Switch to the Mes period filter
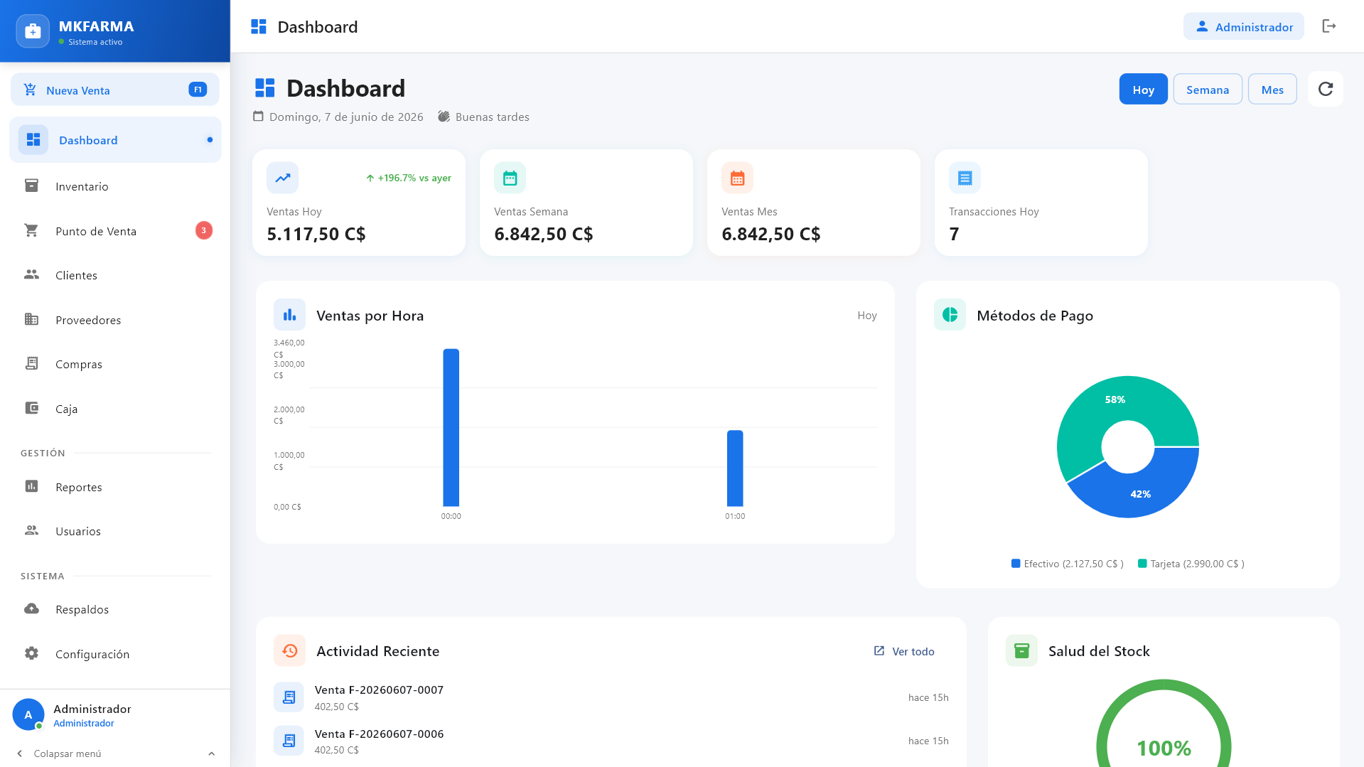Viewport: 1364px width, 767px height. click(x=1272, y=90)
